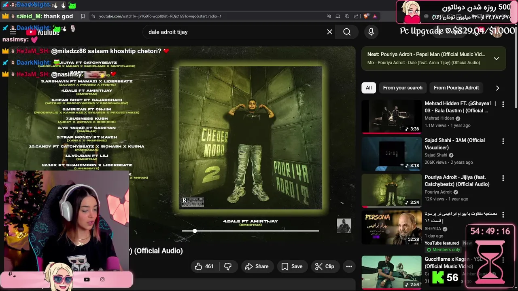The height and width of the screenshot is (291, 518).
Task: Open Pouriya Adroit - Jijiya title link
Action: pyautogui.click(x=457, y=181)
